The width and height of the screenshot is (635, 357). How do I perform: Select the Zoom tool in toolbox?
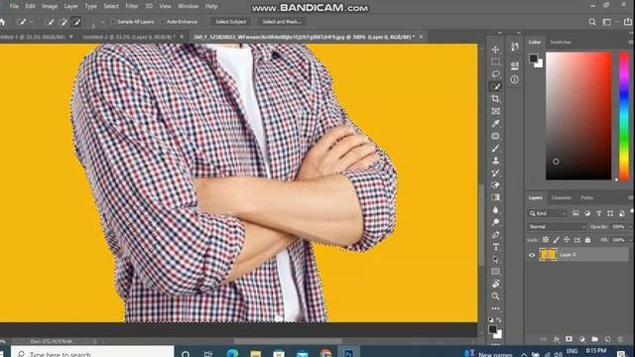pyautogui.click(x=495, y=297)
